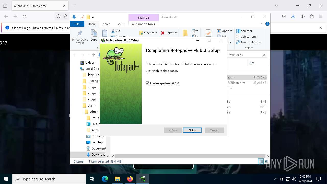Select the openai.index-sora.com tab
This screenshot has height=184, width=327.
tap(40, 6)
